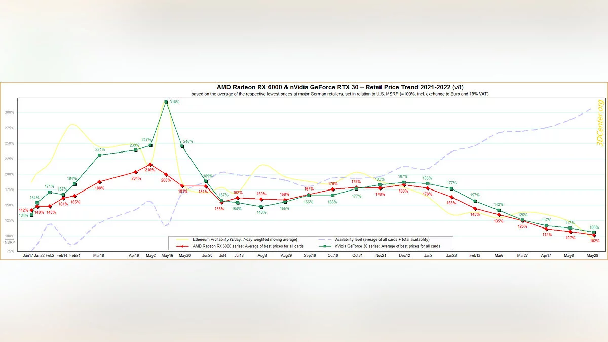Select the 300% y-axis label
Viewport: 608px width, 342px height.
[x=10, y=112]
